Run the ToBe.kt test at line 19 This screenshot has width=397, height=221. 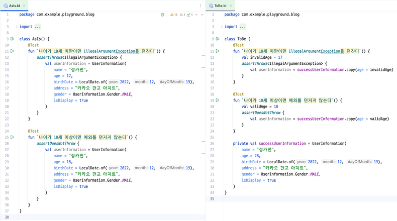click(x=218, y=100)
